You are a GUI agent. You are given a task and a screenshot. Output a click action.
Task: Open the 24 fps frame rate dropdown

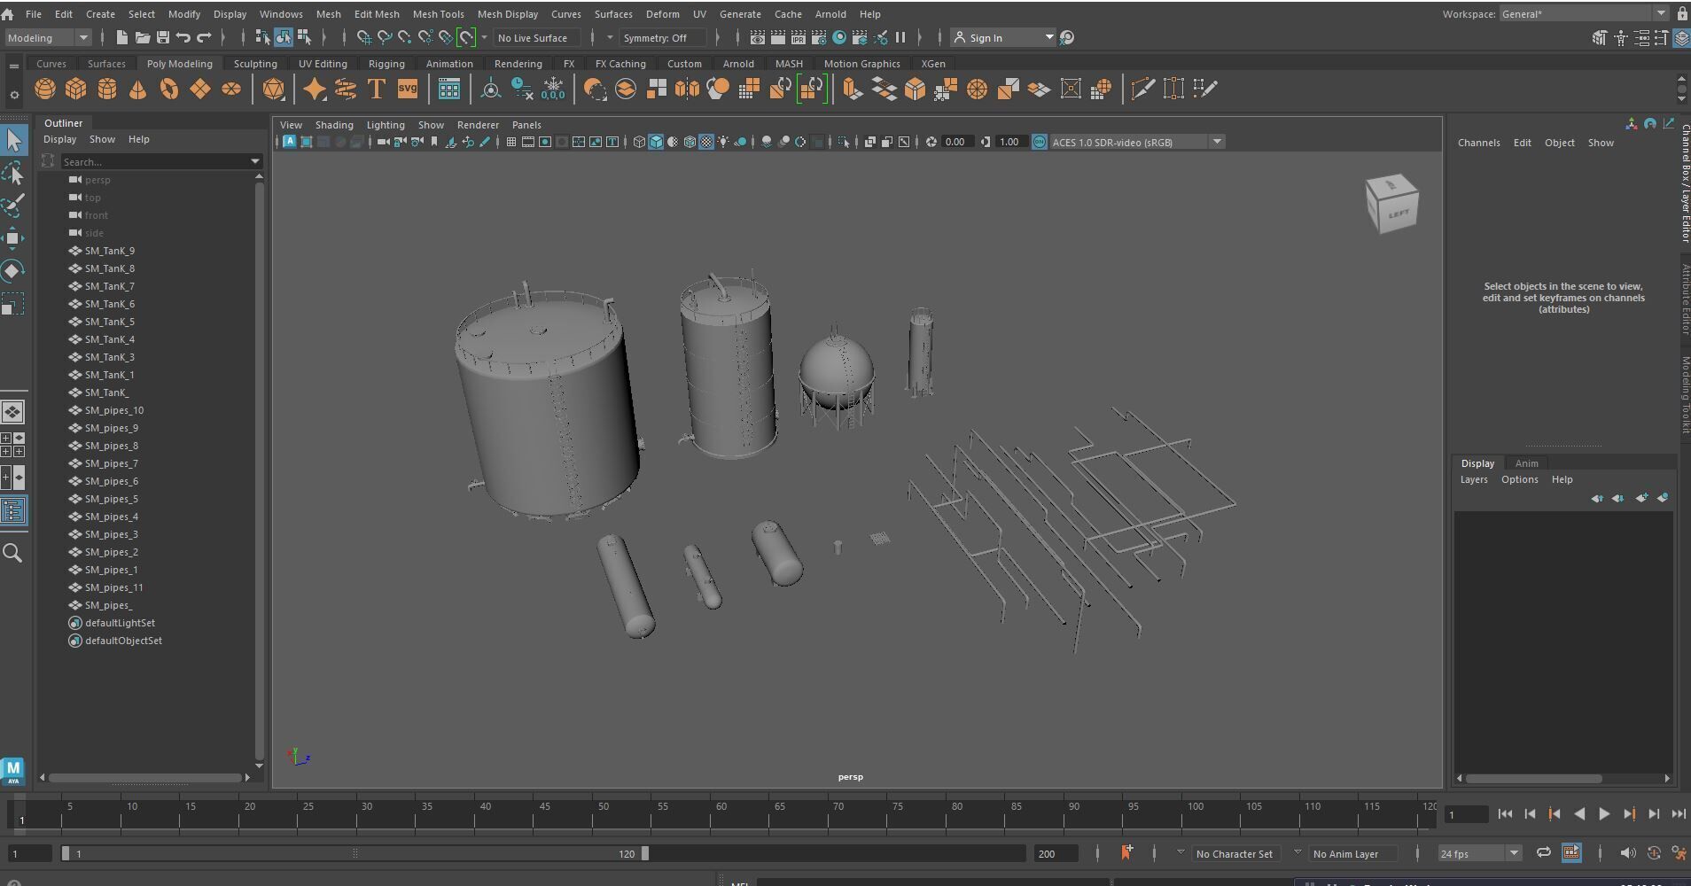(x=1479, y=853)
